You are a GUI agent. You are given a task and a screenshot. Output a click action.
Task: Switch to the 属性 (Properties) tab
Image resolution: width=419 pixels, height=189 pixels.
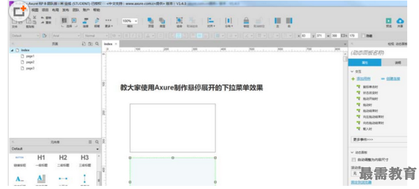[x=365, y=63]
